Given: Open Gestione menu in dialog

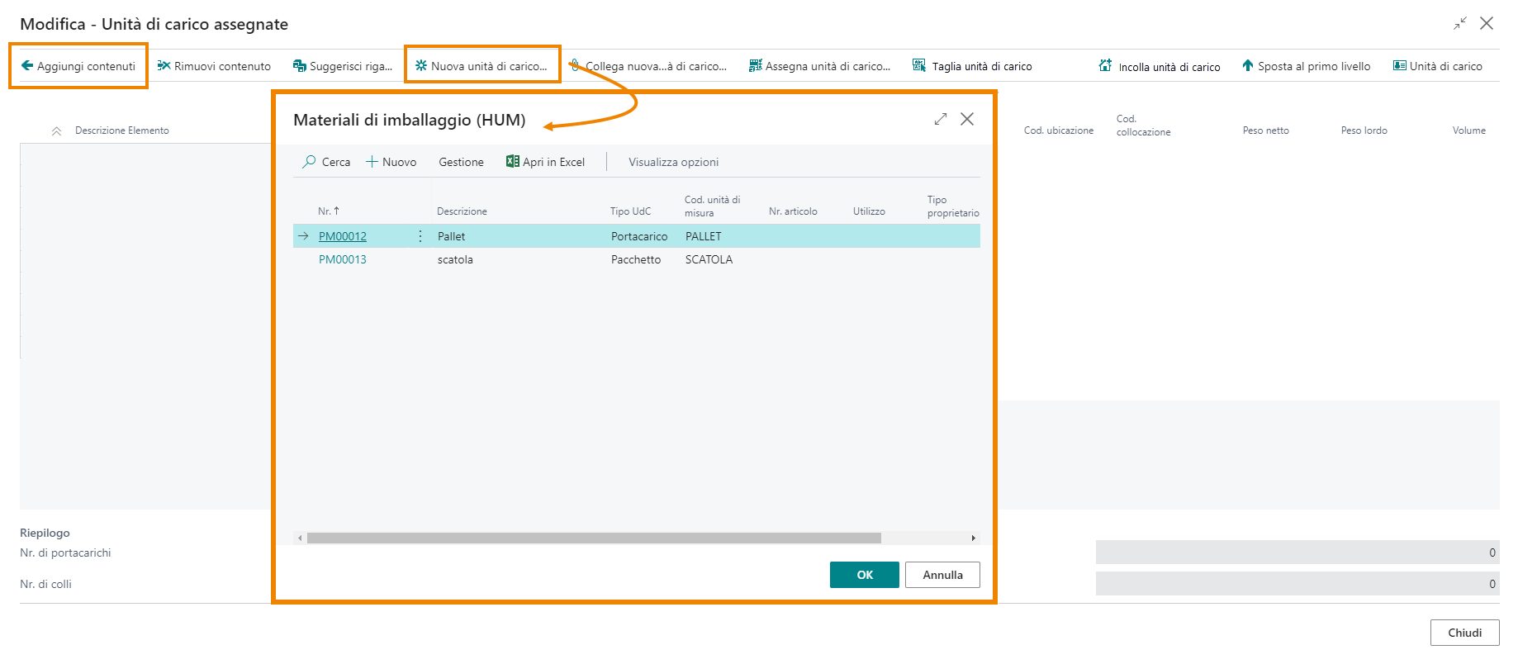Looking at the screenshot, I should pyautogui.click(x=461, y=162).
